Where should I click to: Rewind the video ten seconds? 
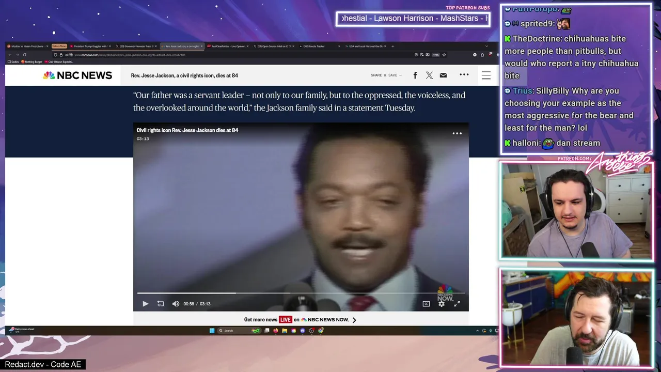coord(161,304)
